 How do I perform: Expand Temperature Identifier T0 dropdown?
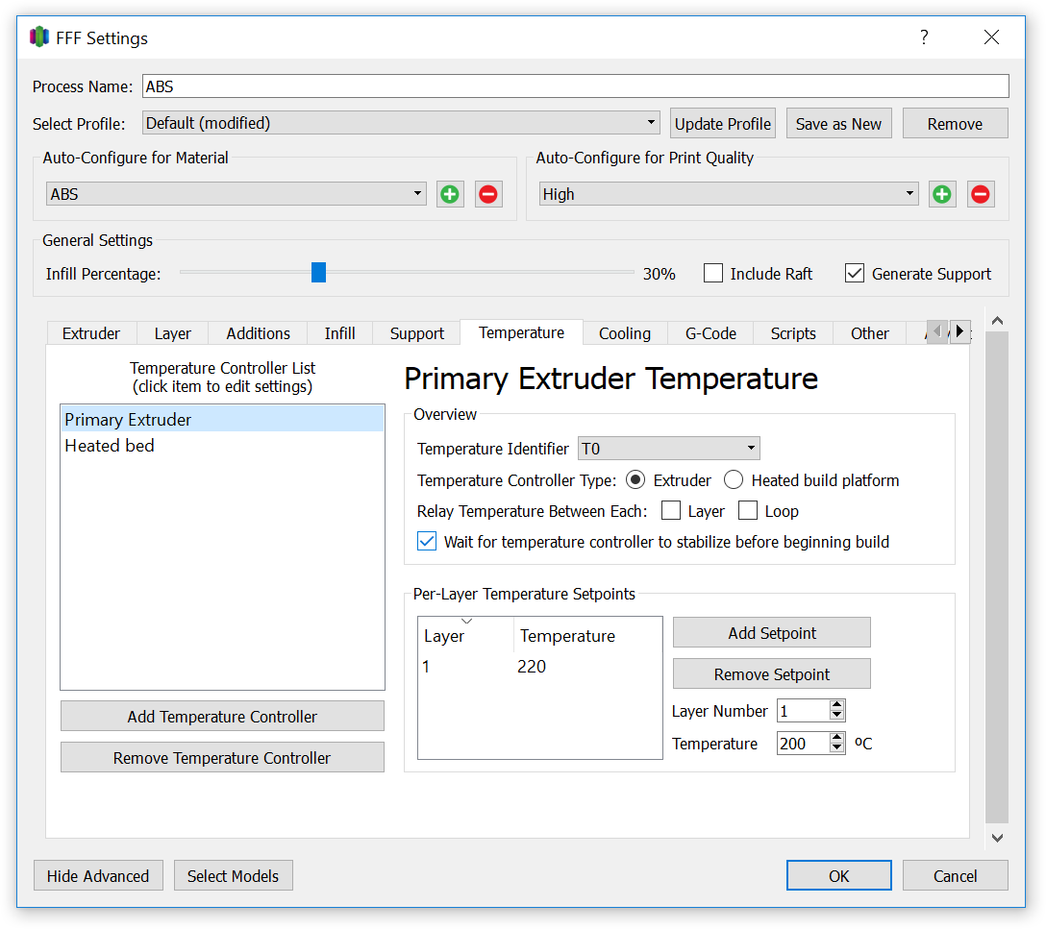(668, 449)
